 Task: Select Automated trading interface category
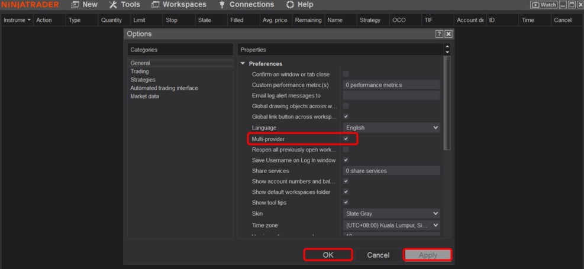[164, 88]
